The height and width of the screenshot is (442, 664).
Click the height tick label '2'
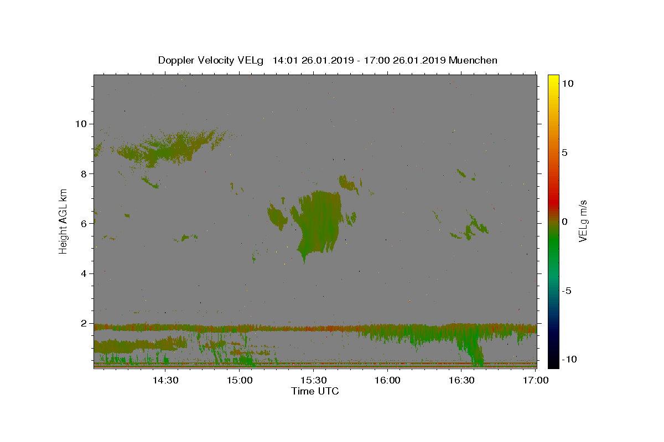(84, 323)
